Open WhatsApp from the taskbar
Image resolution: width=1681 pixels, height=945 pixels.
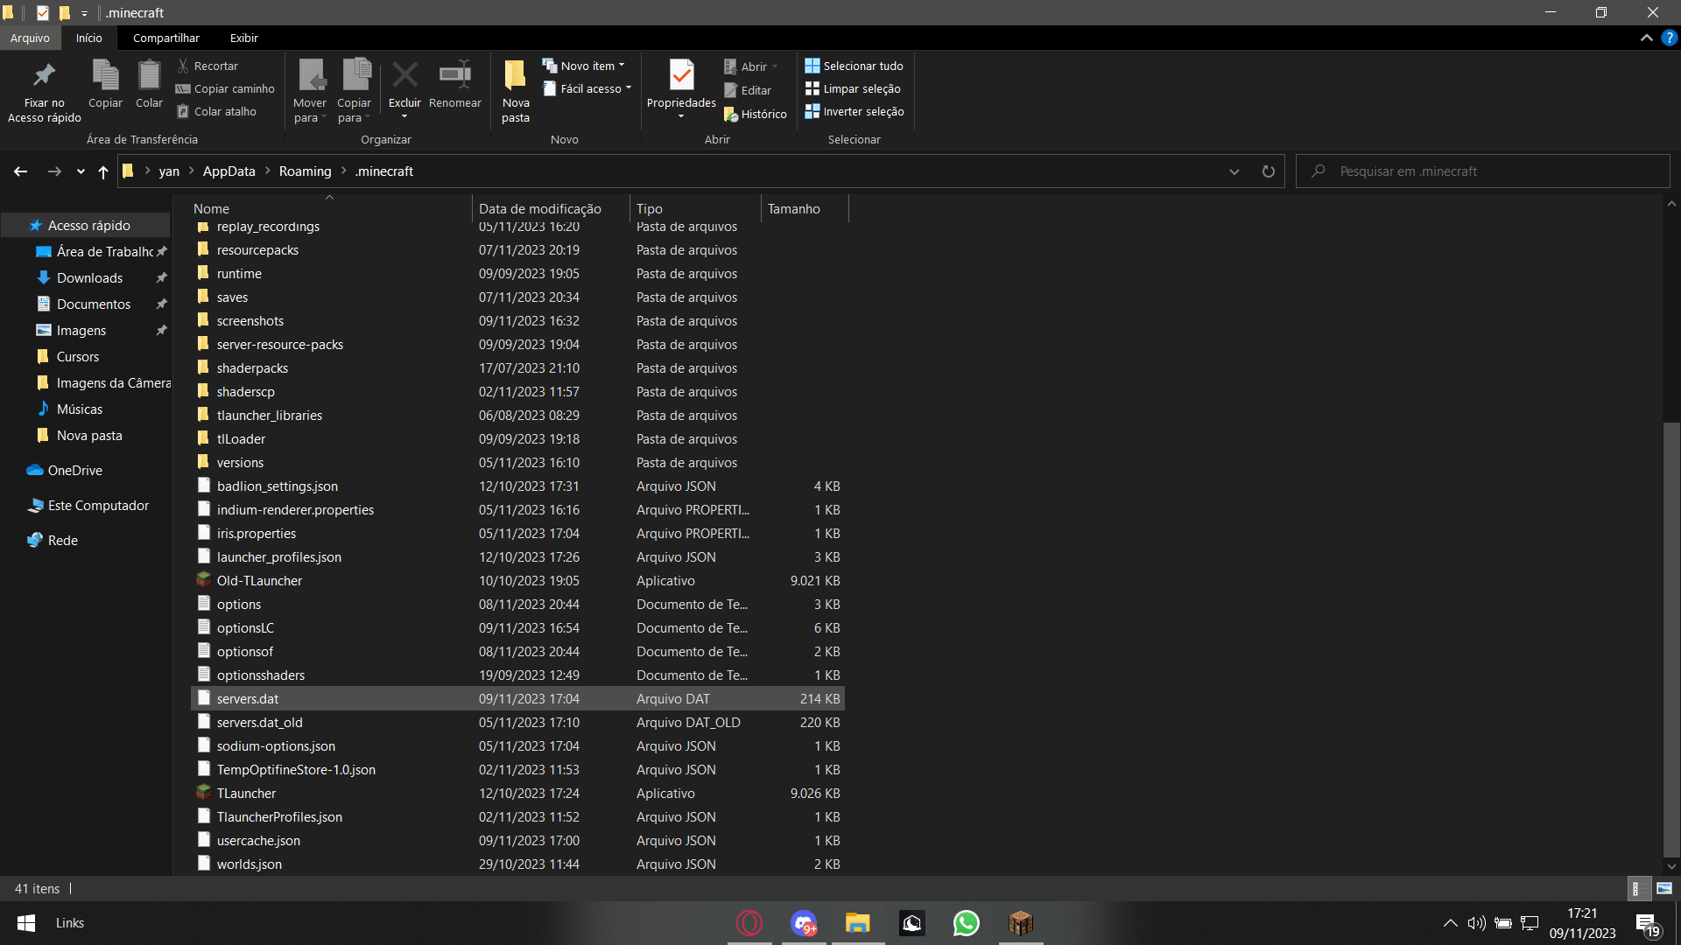(x=967, y=923)
